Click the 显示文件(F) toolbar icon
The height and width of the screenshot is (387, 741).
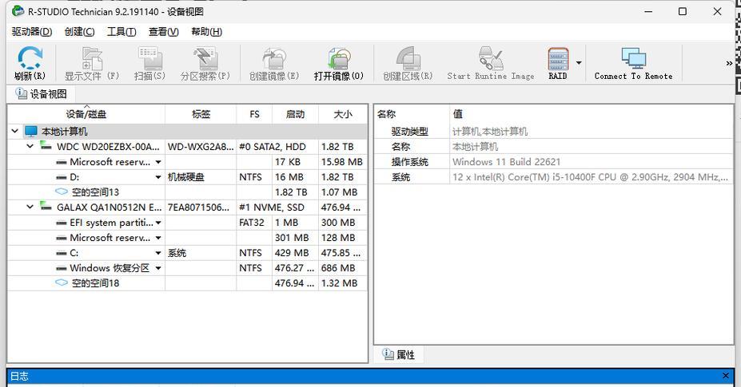pos(92,58)
